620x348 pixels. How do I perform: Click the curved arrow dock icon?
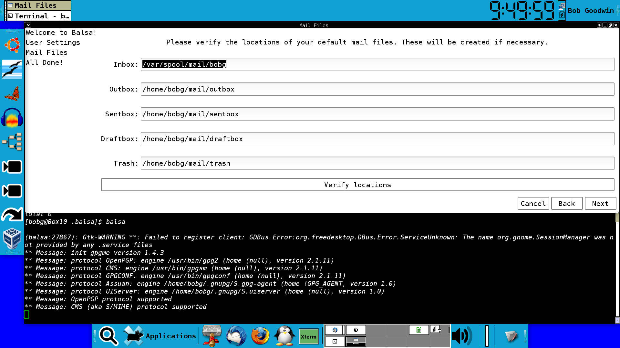click(12, 214)
